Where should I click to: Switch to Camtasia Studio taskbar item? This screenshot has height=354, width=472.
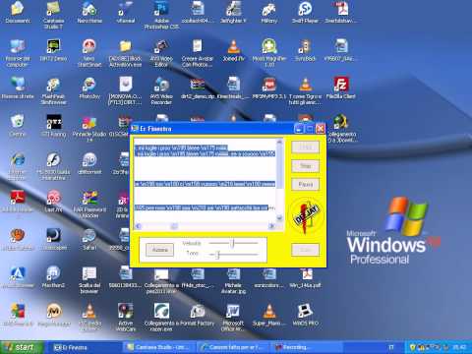pos(159,347)
